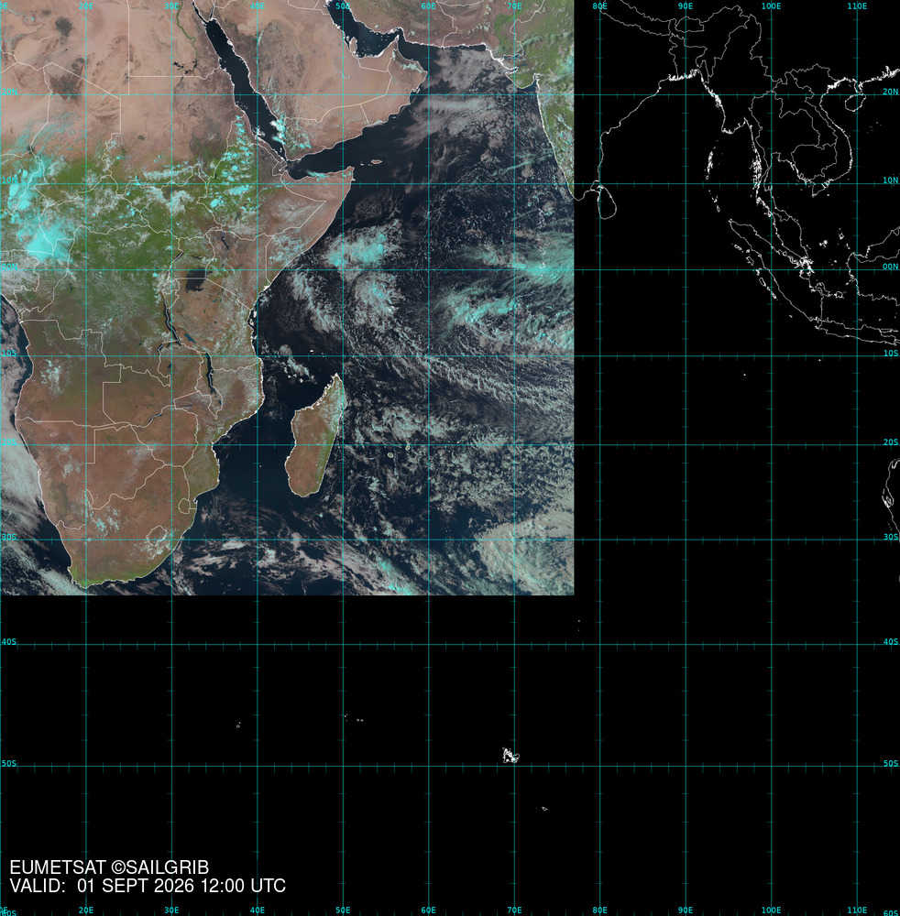Click the 40S latitude label on right edge
This screenshot has width=900, height=916.
point(891,641)
